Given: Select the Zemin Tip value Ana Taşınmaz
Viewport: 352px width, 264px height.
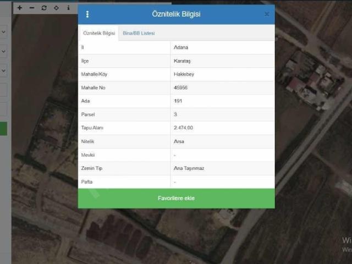Looking at the screenshot, I should click(x=189, y=168).
